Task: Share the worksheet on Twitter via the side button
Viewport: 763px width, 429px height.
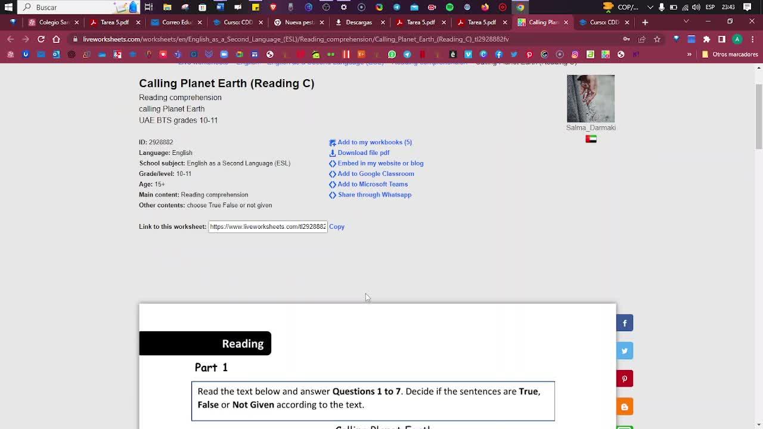Action: pyautogui.click(x=624, y=351)
